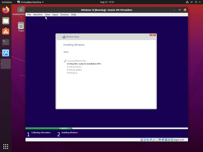Click the Right Ctrl host key label
Viewport: 203px width, 152px height.
pos(179,140)
